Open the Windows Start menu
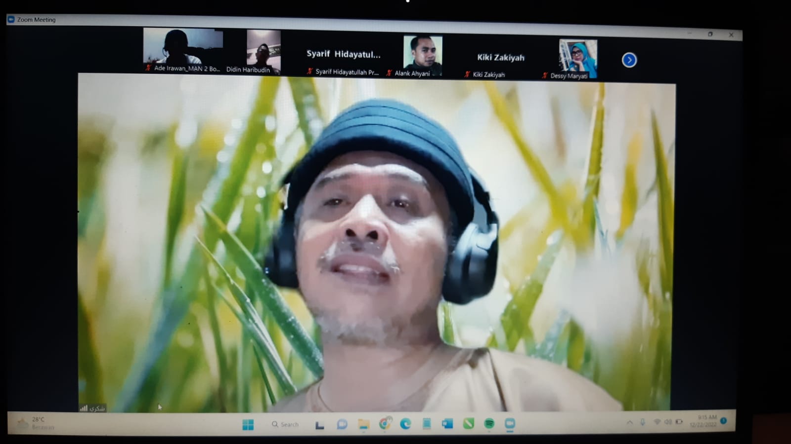791x444 pixels. (248, 424)
